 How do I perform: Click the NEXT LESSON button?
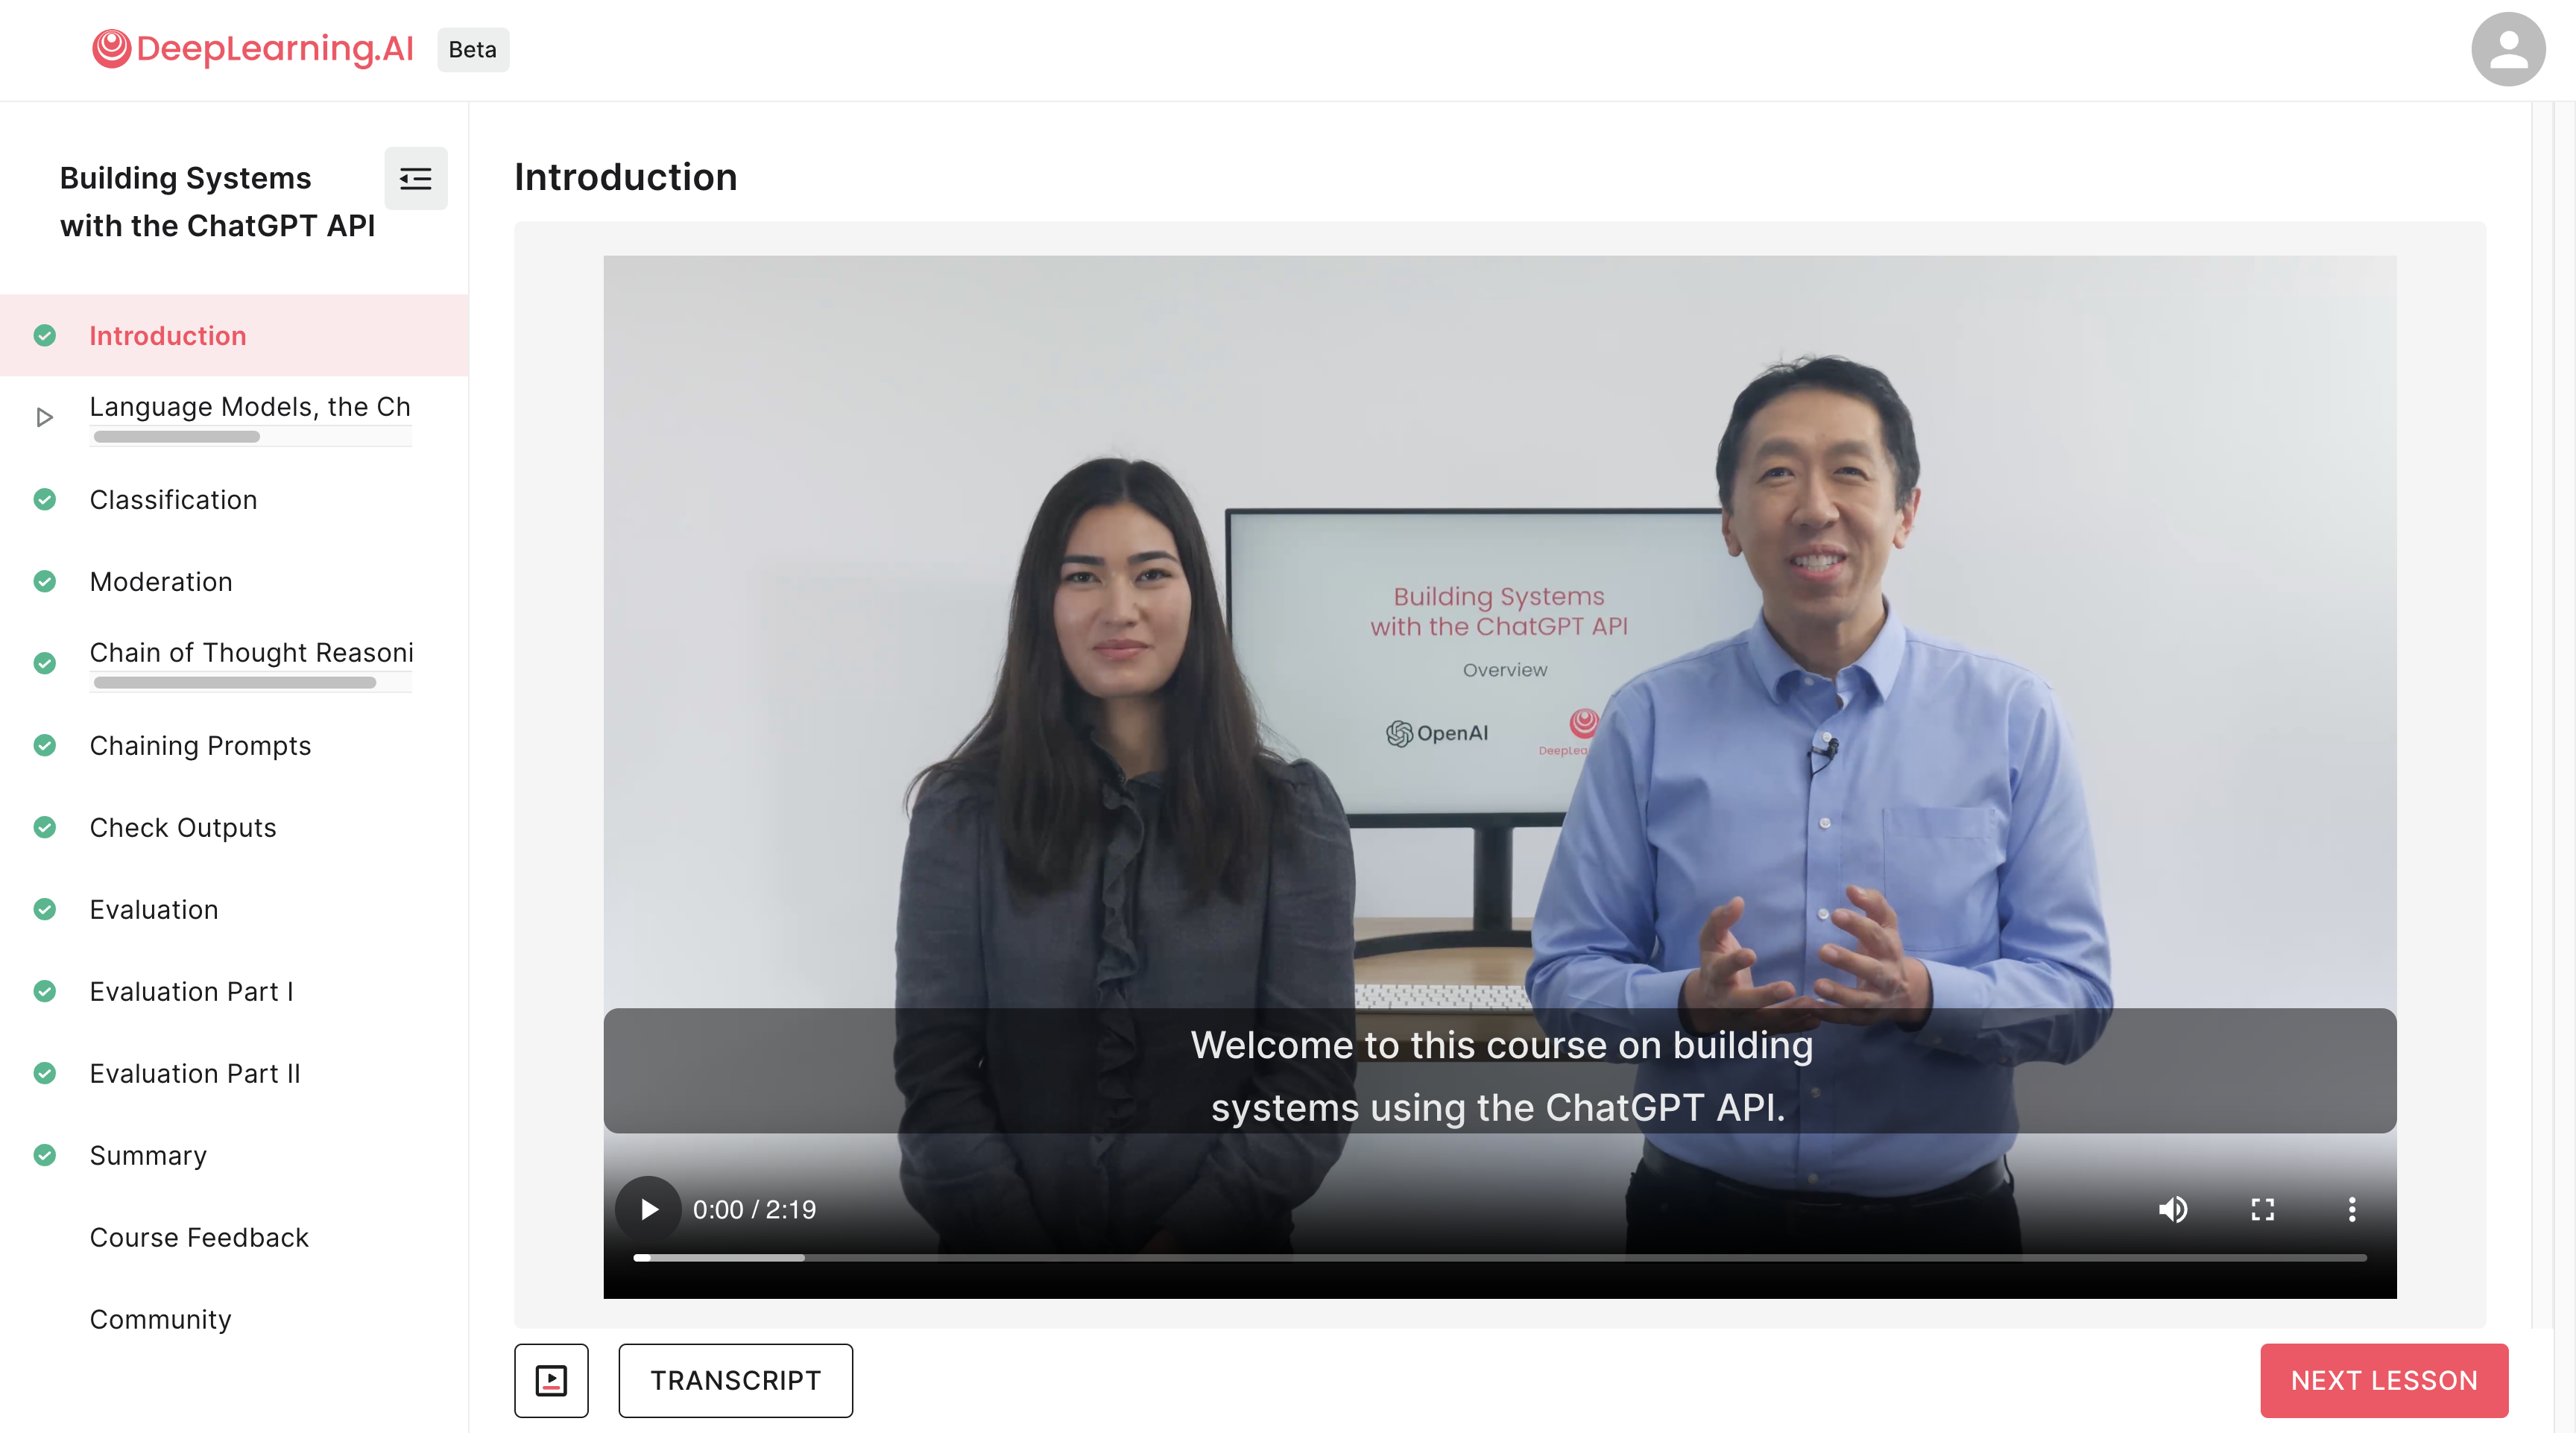[x=2384, y=1380]
